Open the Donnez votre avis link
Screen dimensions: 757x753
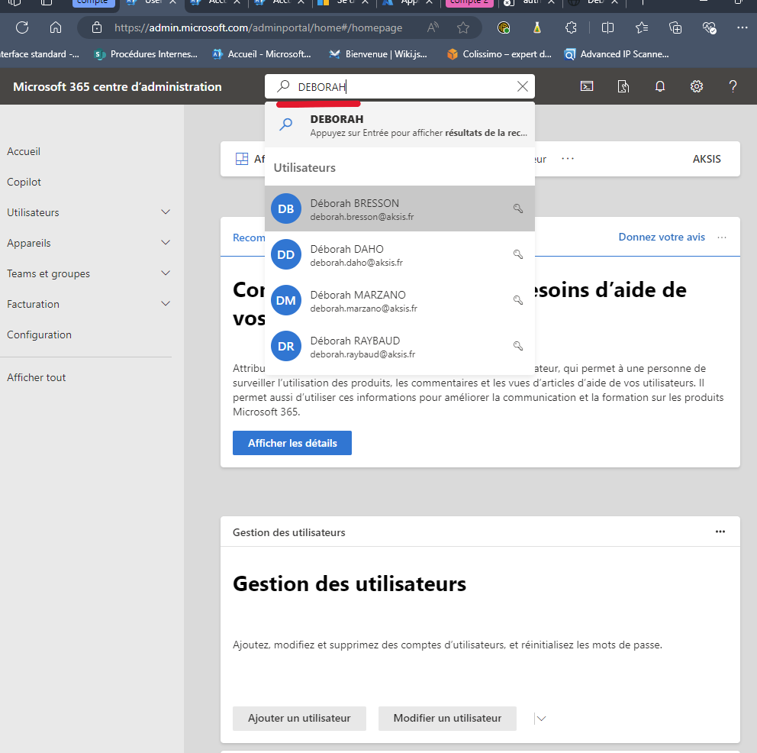point(662,238)
